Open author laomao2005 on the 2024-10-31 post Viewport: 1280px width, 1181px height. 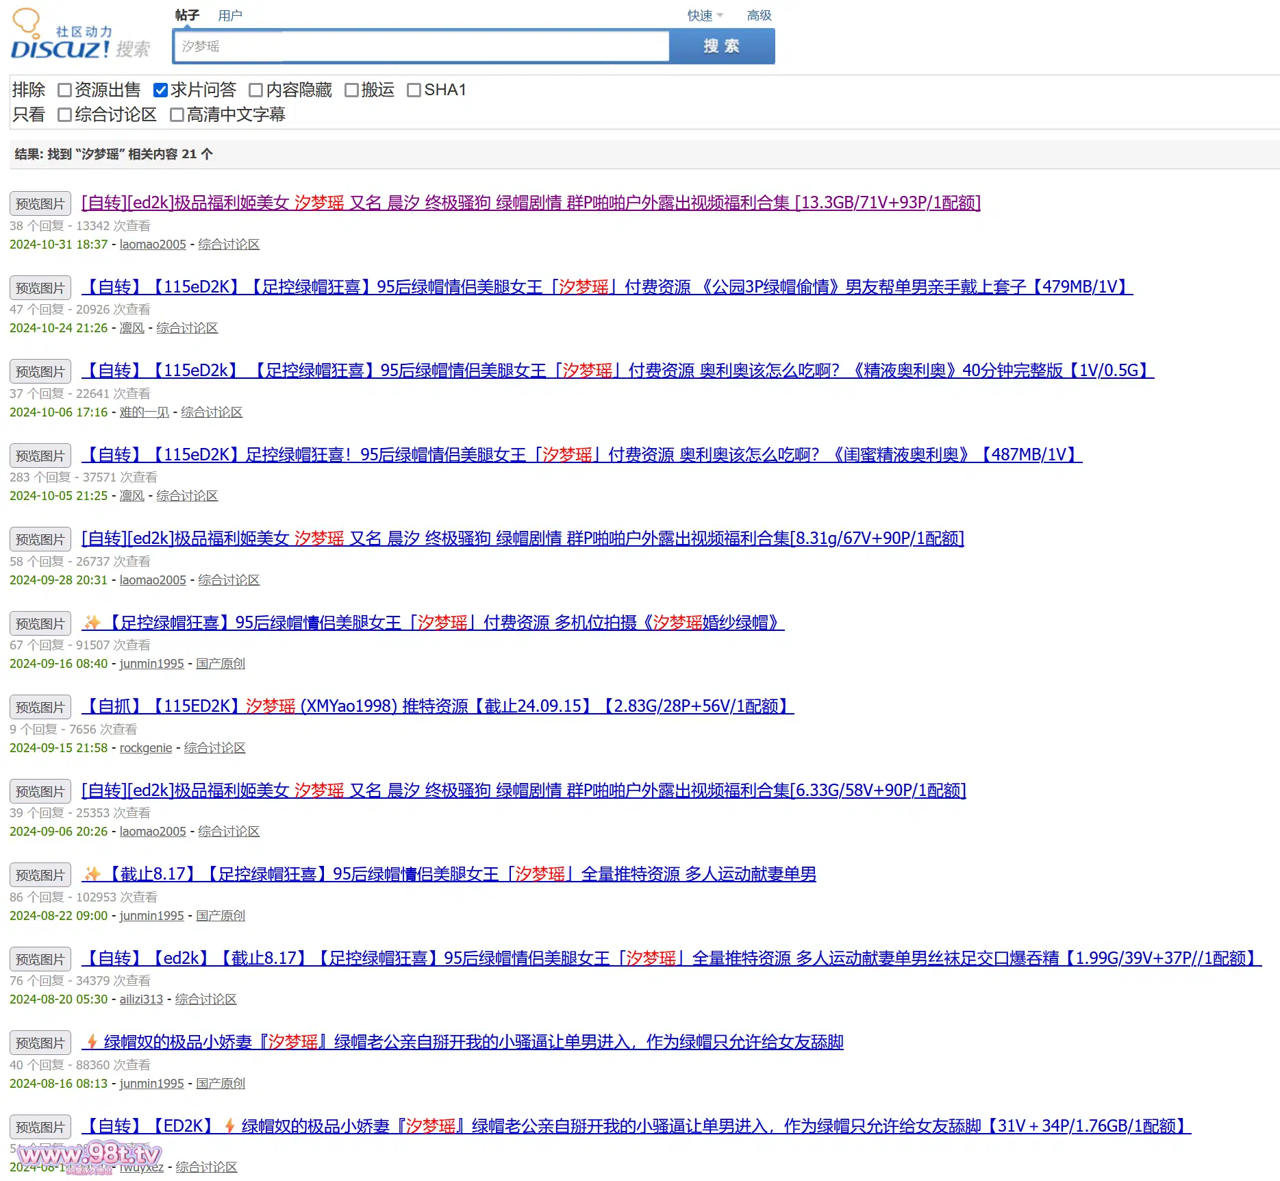(x=153, y=245)
